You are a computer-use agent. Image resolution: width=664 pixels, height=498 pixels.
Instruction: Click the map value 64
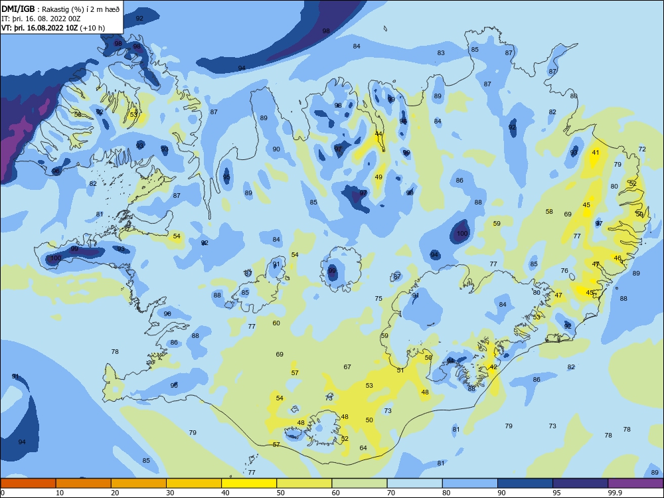(x=363, y=448)
